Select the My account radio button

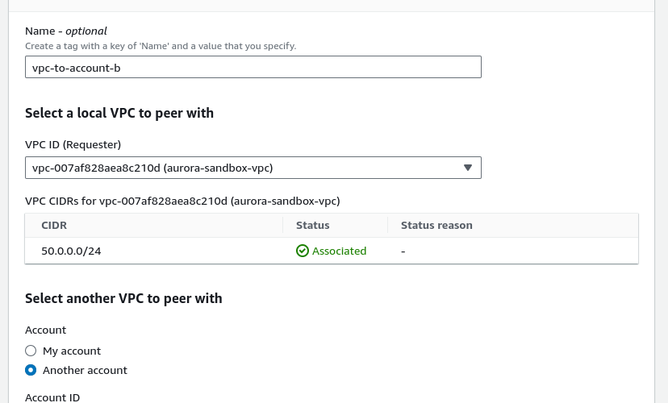[31, 351]
